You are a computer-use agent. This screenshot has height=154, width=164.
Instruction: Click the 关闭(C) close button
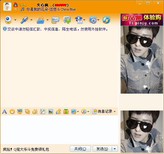click(80, 149)
